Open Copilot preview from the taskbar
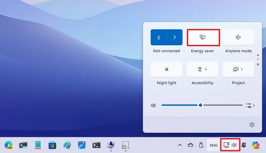The image size is (266, 153). [256, 145]
